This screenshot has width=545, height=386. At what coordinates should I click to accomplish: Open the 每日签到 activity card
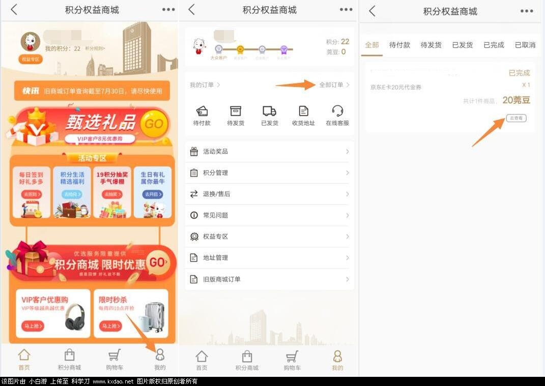tap(31, 192)
